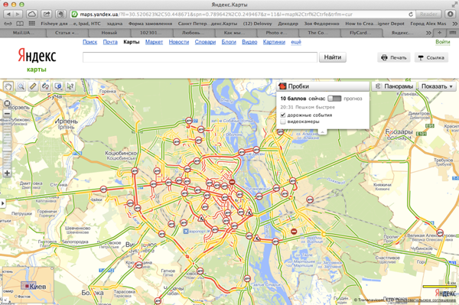Click the Найти search button
The height and width of the screenshot is (305, 459).
[333, 57]
